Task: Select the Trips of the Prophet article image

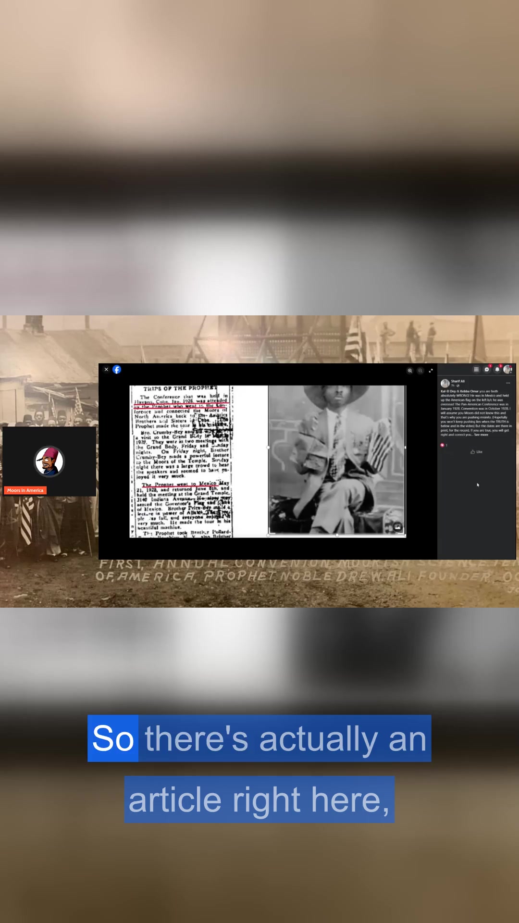Action: click(182, 461)
